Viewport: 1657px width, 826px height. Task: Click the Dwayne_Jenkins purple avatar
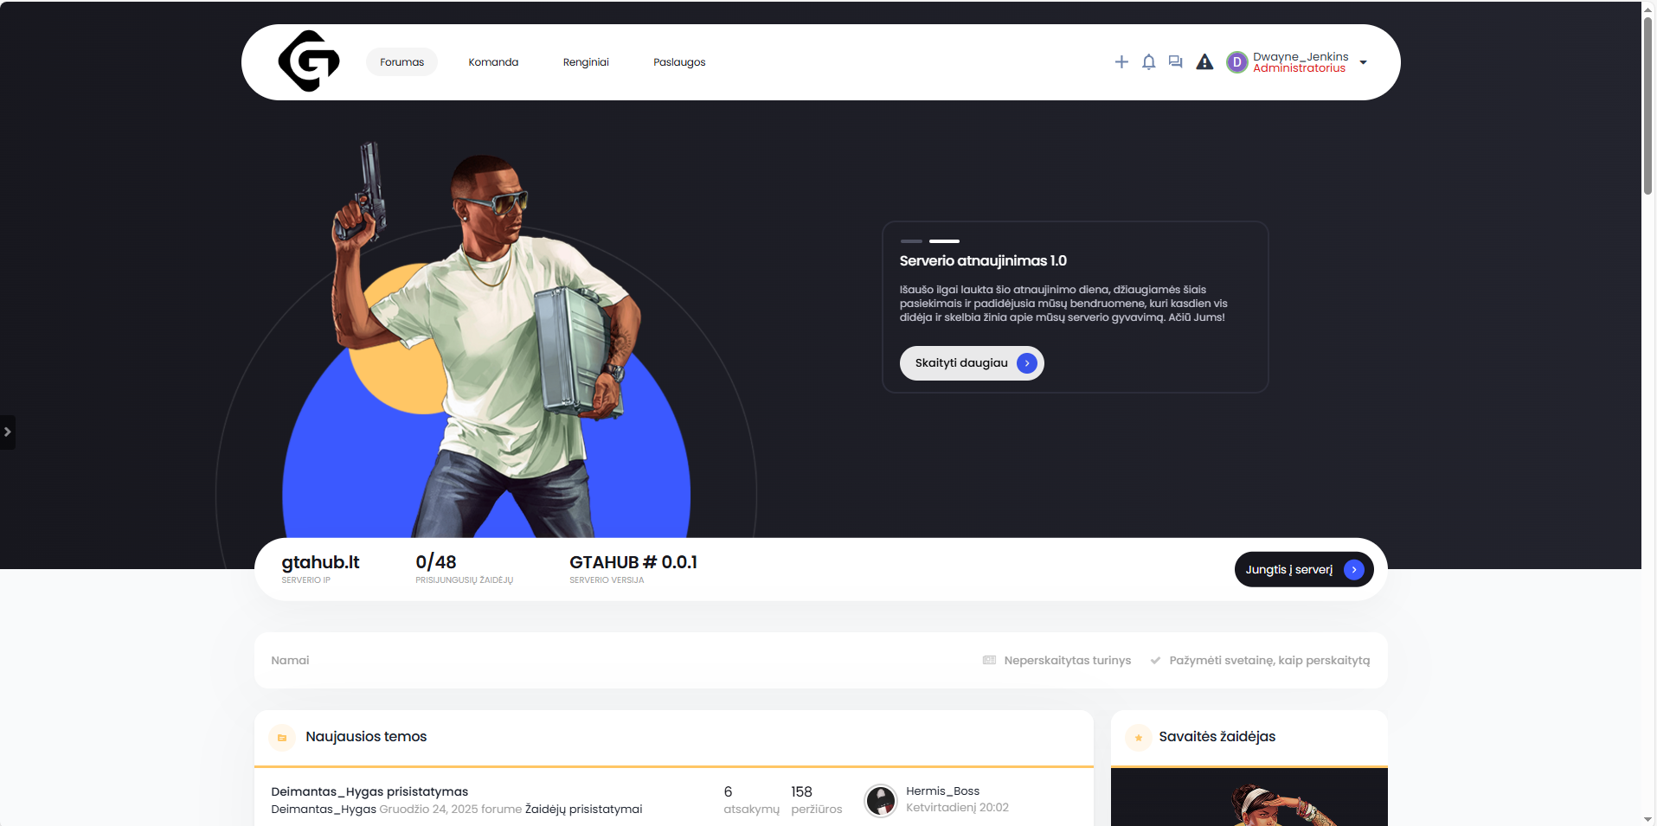click(x=1237, y=62)
